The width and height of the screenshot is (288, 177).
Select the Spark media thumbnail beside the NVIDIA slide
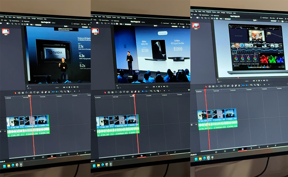[x=5, y=31]
